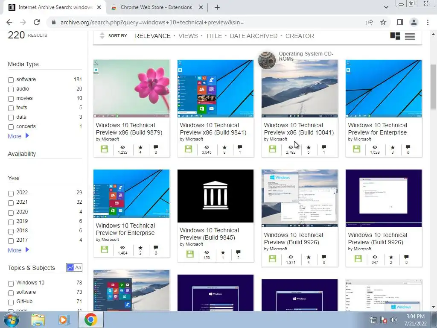437x328 pixels.
Task: Toggle sort direction arrows beside SORT BY
Action: pyautogui.click(x=102, y=36)
